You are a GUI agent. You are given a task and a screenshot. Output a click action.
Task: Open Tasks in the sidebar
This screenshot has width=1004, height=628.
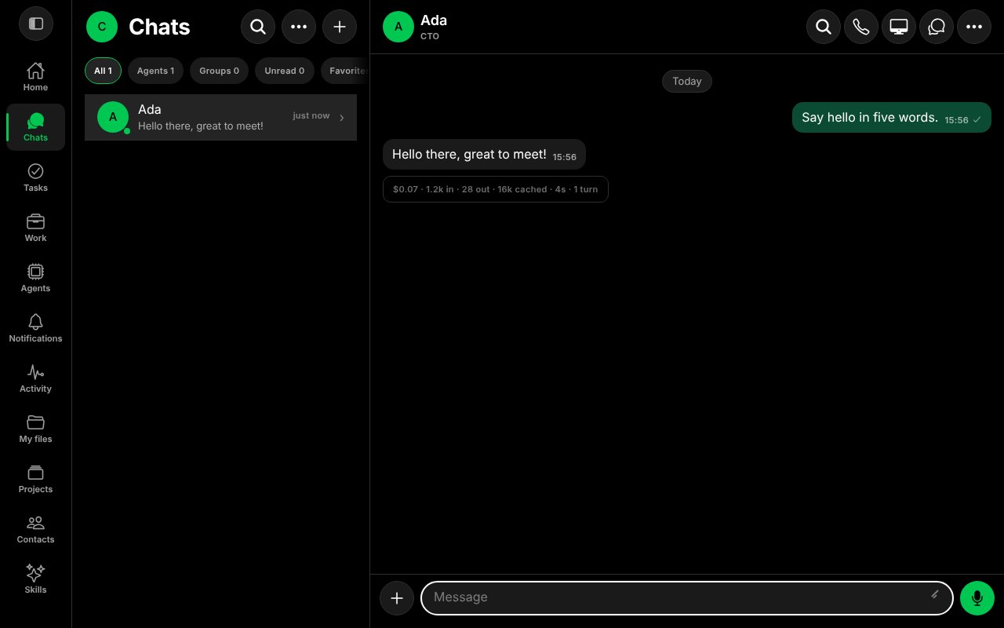coord(35,177)
